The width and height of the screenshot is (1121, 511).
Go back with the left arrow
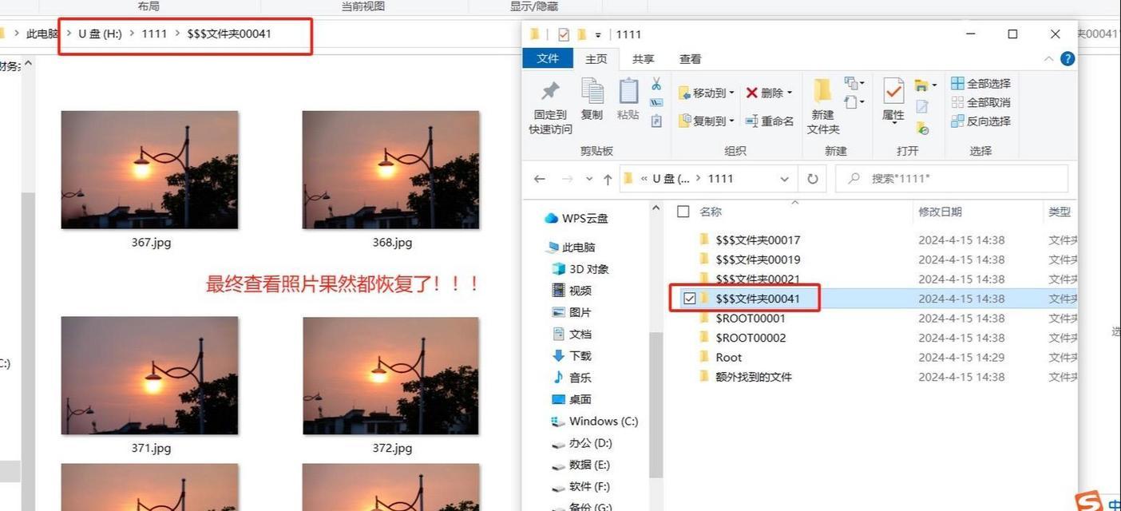point(540,179)
